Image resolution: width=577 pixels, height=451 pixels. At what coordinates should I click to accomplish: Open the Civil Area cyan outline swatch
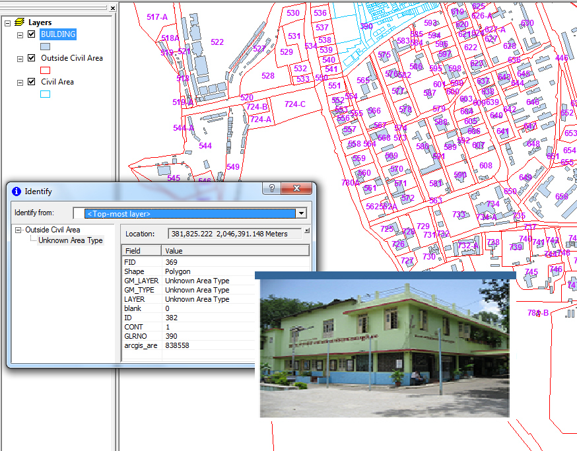46,94
